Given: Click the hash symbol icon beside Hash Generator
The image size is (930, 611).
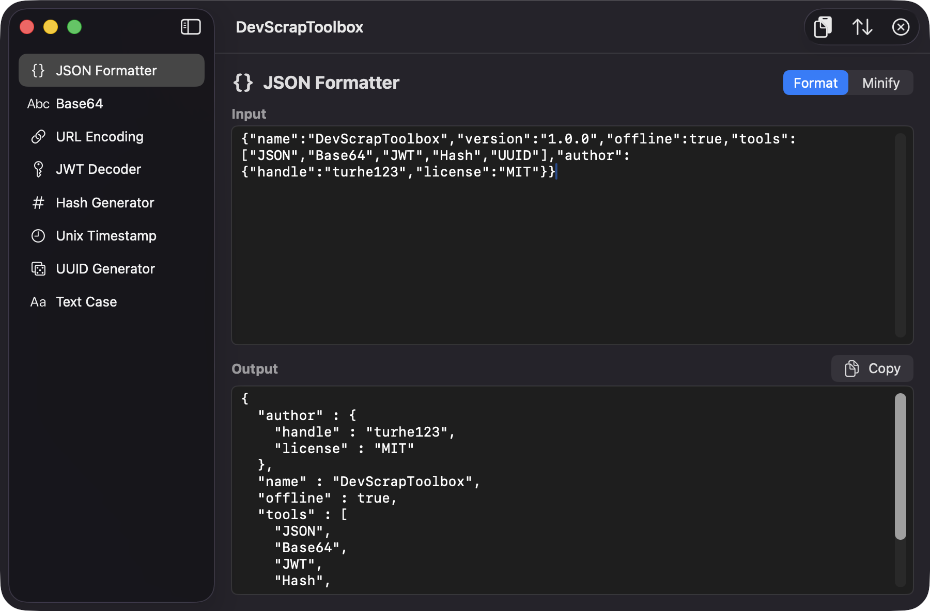Looking at the screenshot, I should [x=38, y=203].
